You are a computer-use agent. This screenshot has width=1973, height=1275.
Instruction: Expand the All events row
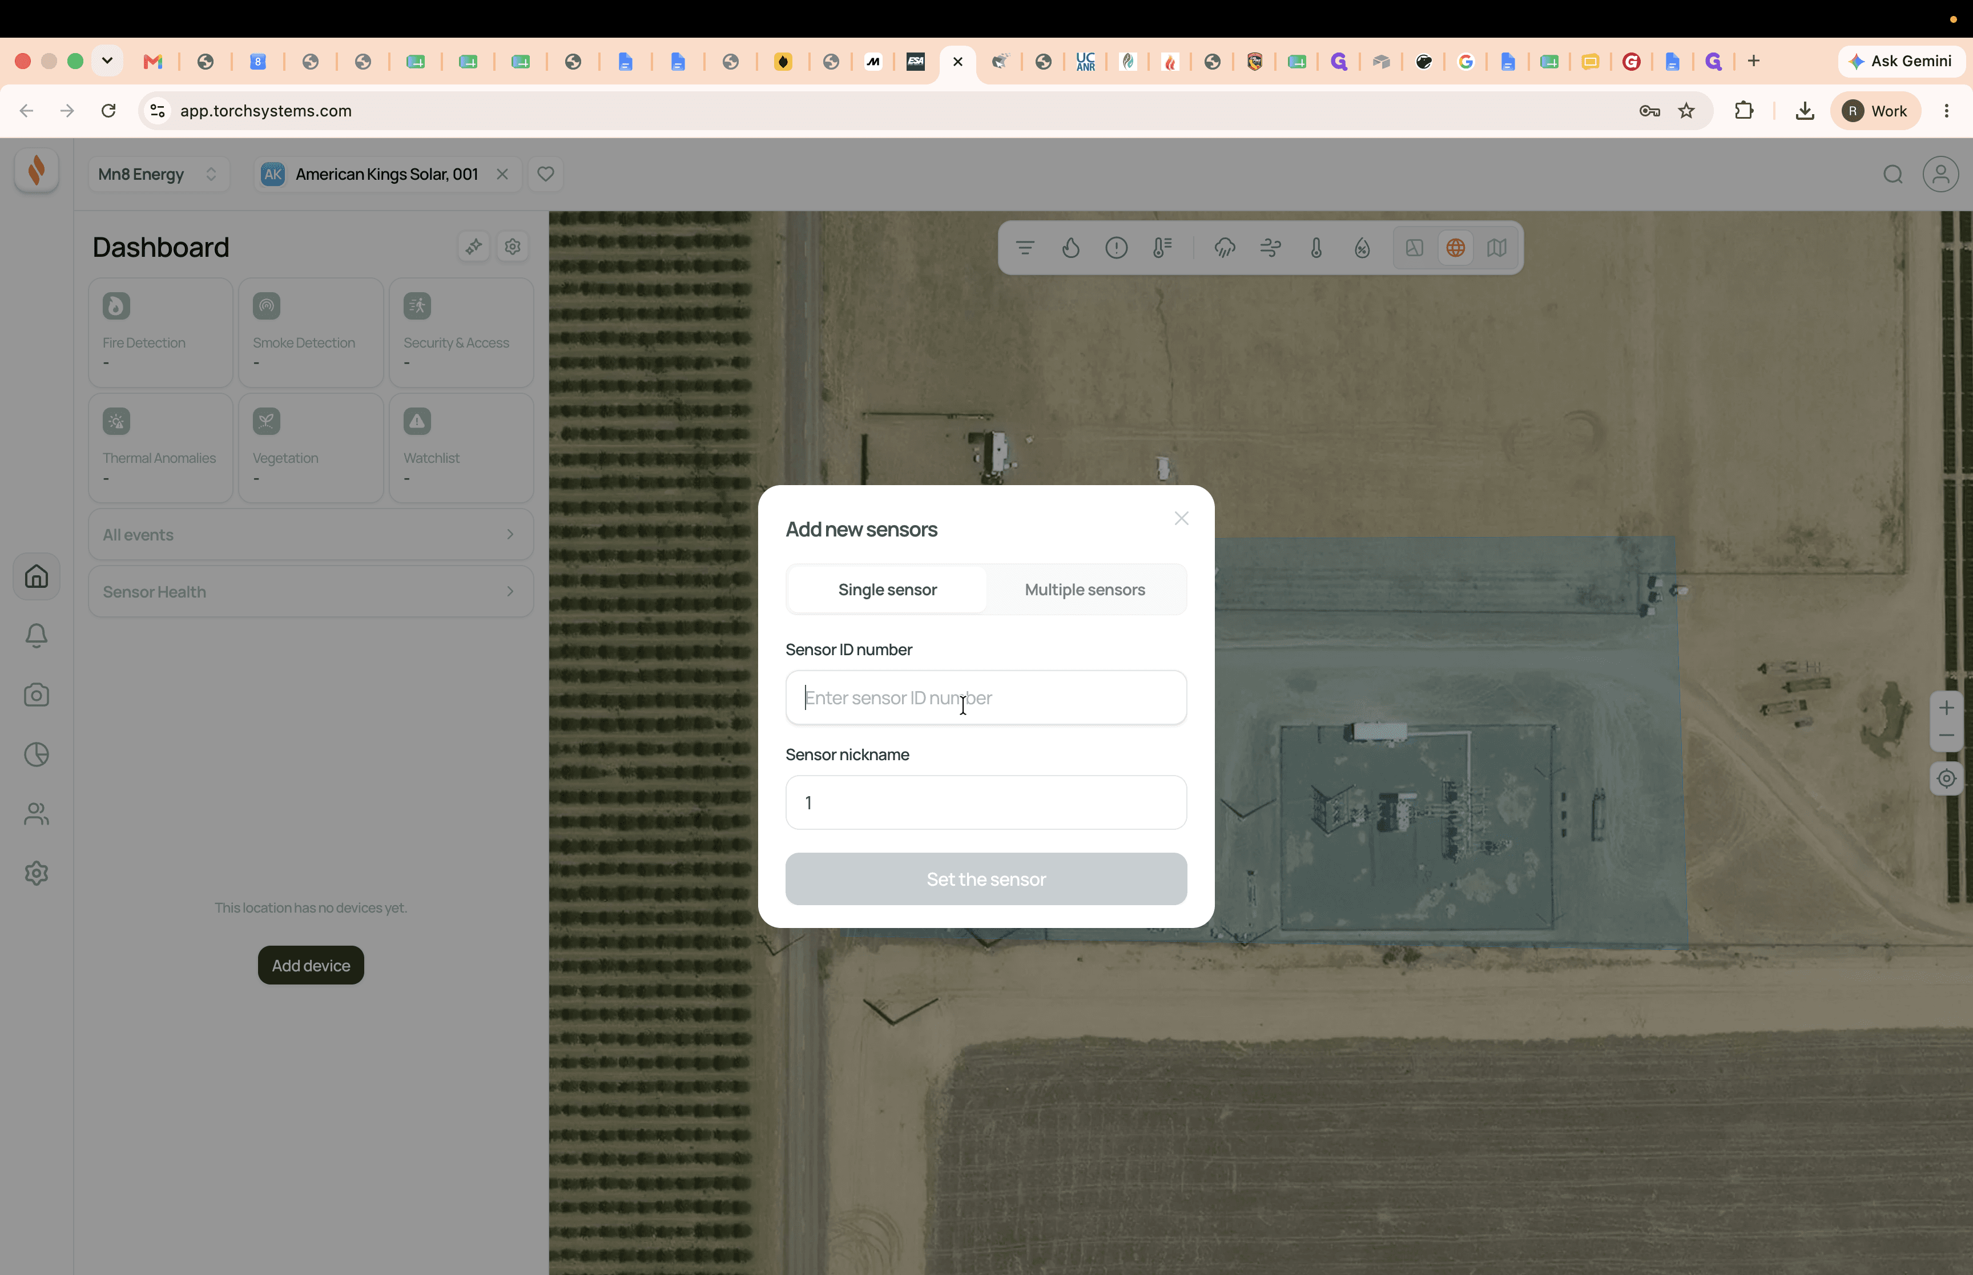pyautogui.click(x=311, y=535)
